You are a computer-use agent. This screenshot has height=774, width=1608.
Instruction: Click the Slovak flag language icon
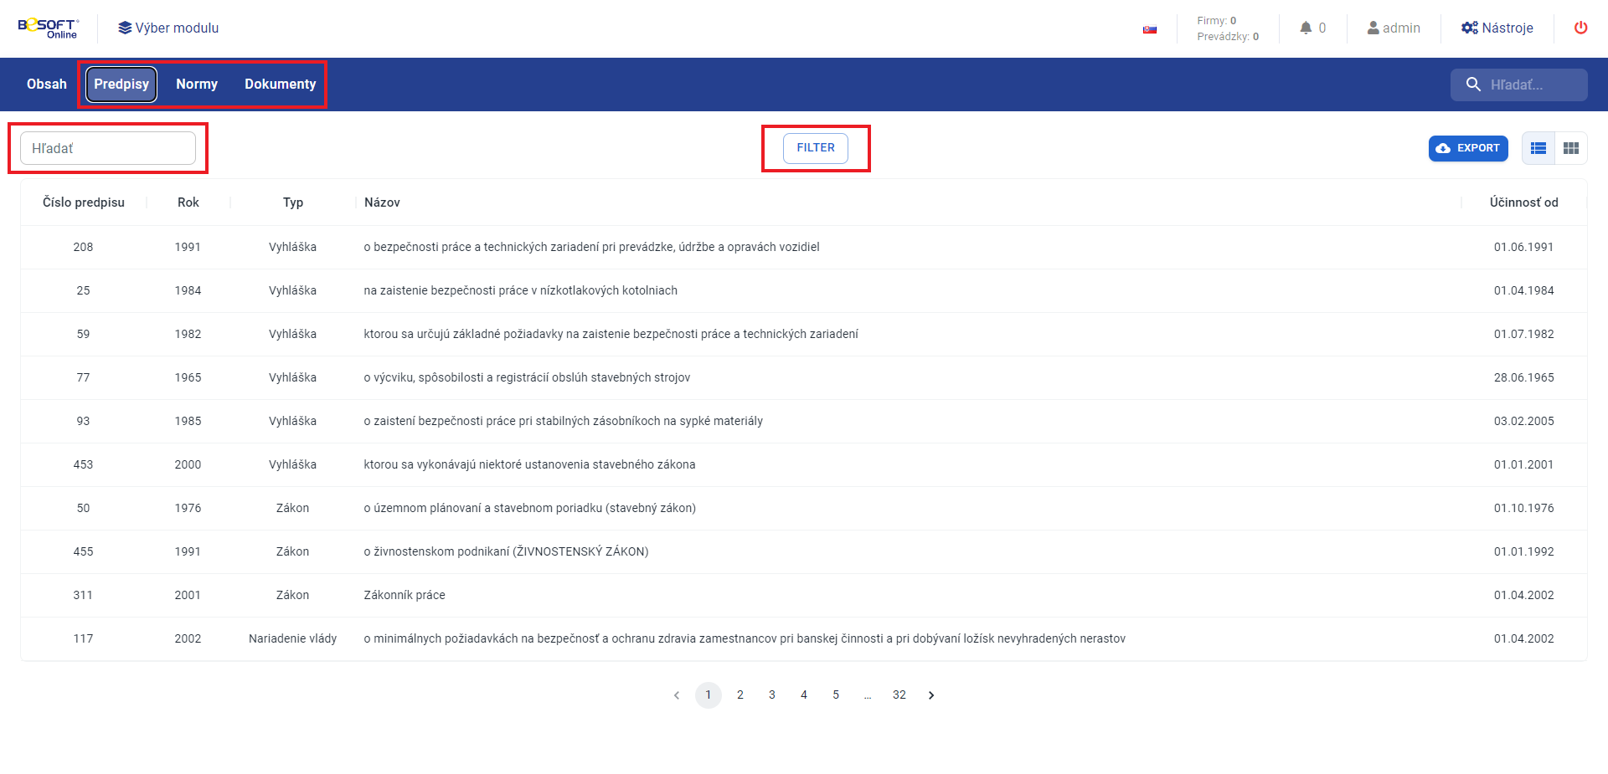[1150, 29]
